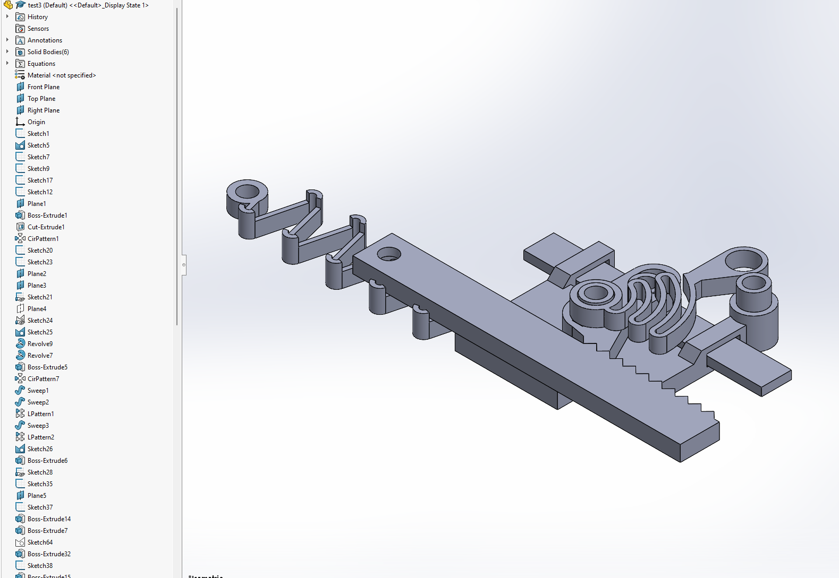Viewport: 839px width, 578px height.
Task: Select Sketch20 in the feature tree
Action: pos(40,251)
